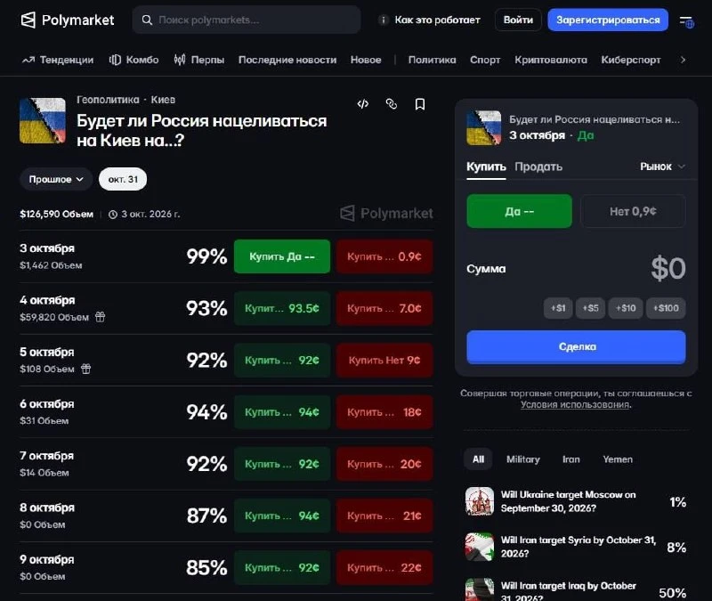This screenshot has width=712, height=601.
Task: Select the окт. 31 date chip
Action: click(123, 179)
